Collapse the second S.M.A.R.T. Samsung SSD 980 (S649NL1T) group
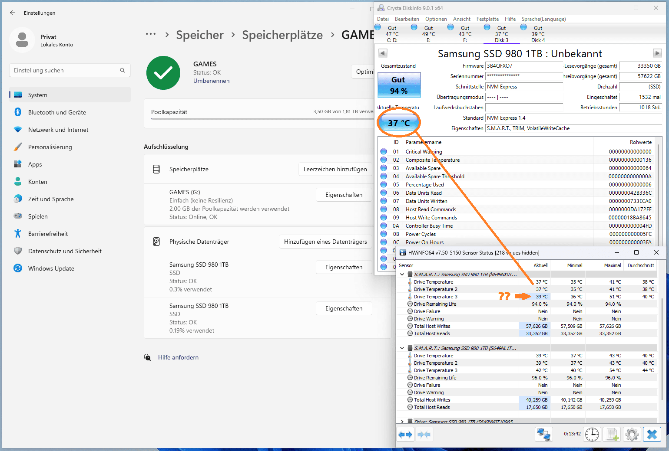Viewport: 669px width, 451px height. pyautogui.click(x=402, y=348)
